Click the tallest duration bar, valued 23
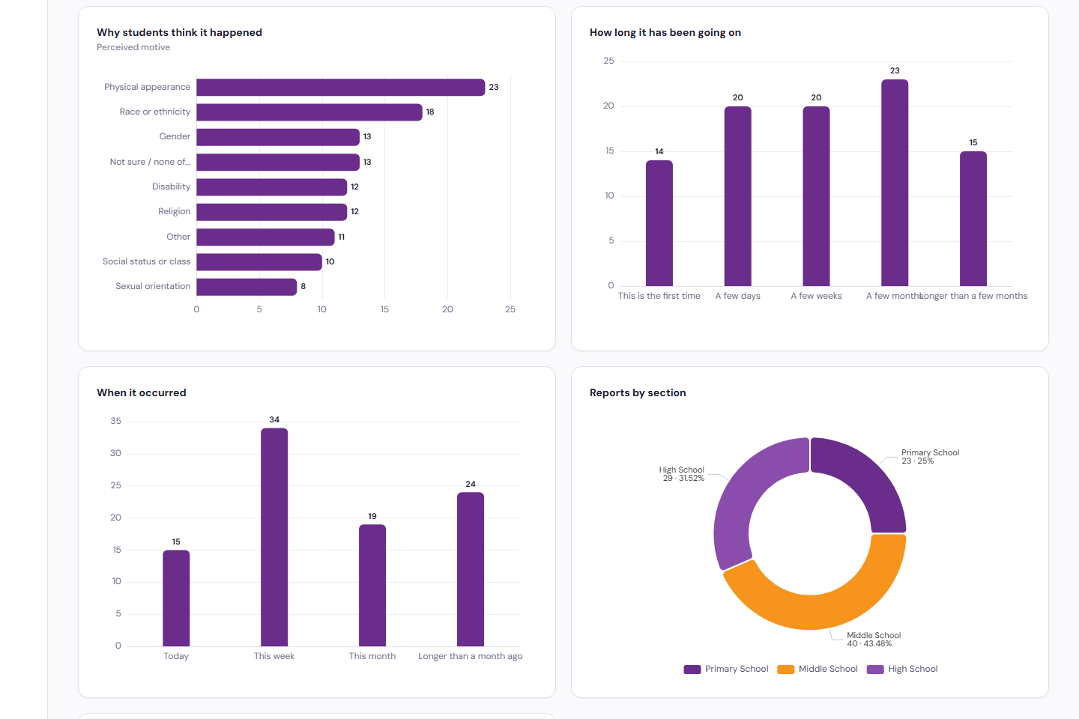The height and width of the screenshot is (719, 1079). point(895,183)
